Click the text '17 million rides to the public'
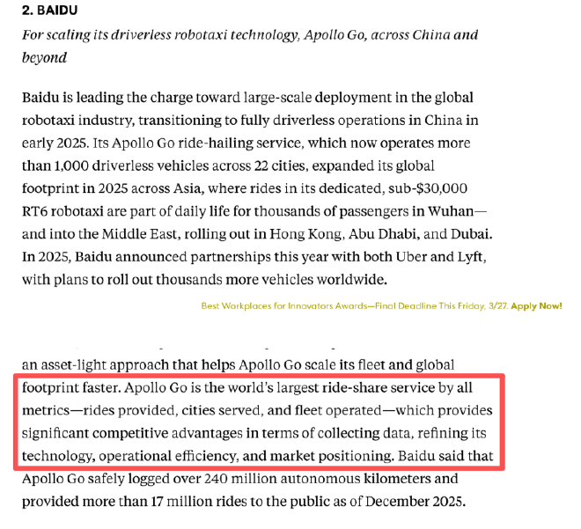This screenshot has height=529, width=581. [240, 502]
